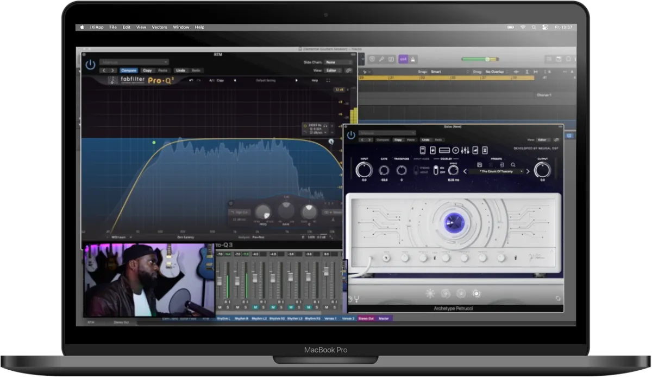This screenshot has width=652, height=386.
Task: Click Compare in the Pro-Q 3 window header
Action: [129, 70]
